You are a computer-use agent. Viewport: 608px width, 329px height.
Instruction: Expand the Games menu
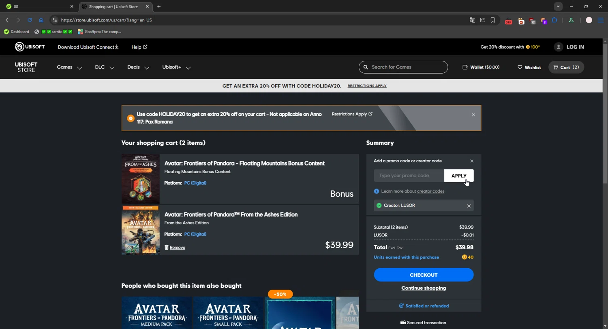click(x=69, y=67)
